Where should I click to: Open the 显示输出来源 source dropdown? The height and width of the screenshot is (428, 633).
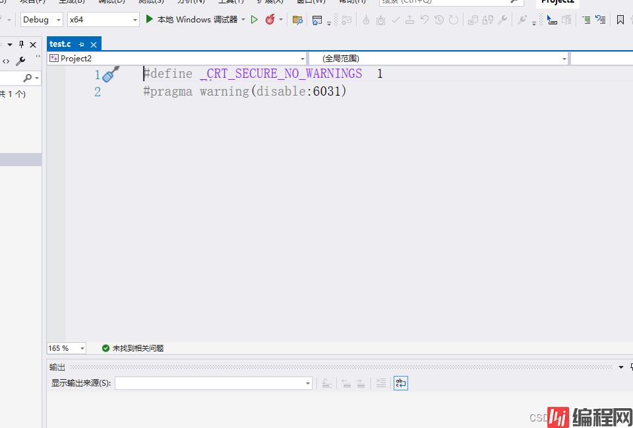[x=214, y=383]
